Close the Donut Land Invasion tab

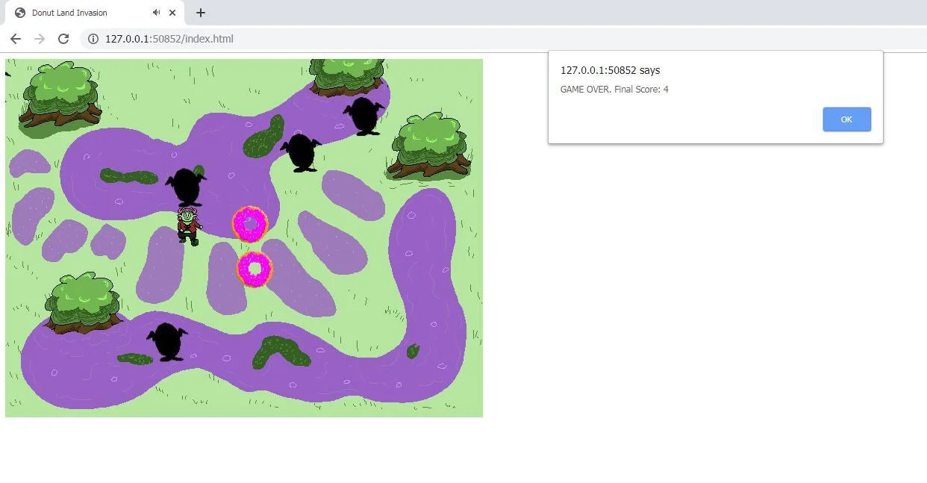[x=173, y=13]
